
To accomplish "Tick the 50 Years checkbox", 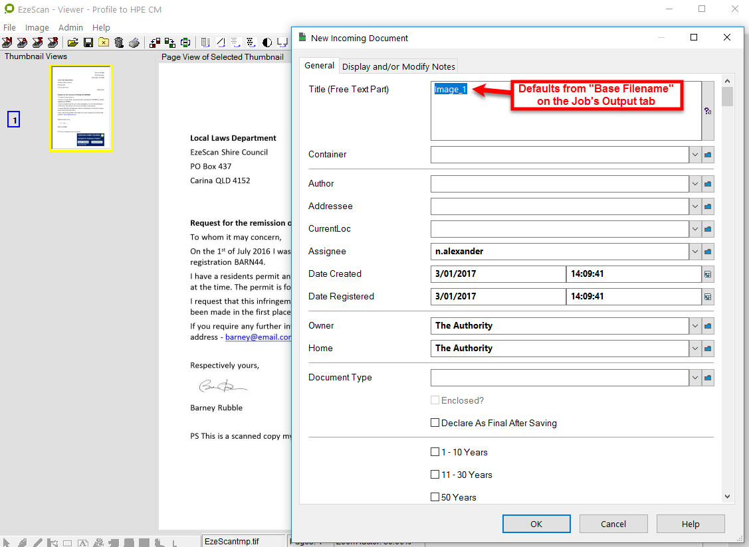I will pos(435,497).
